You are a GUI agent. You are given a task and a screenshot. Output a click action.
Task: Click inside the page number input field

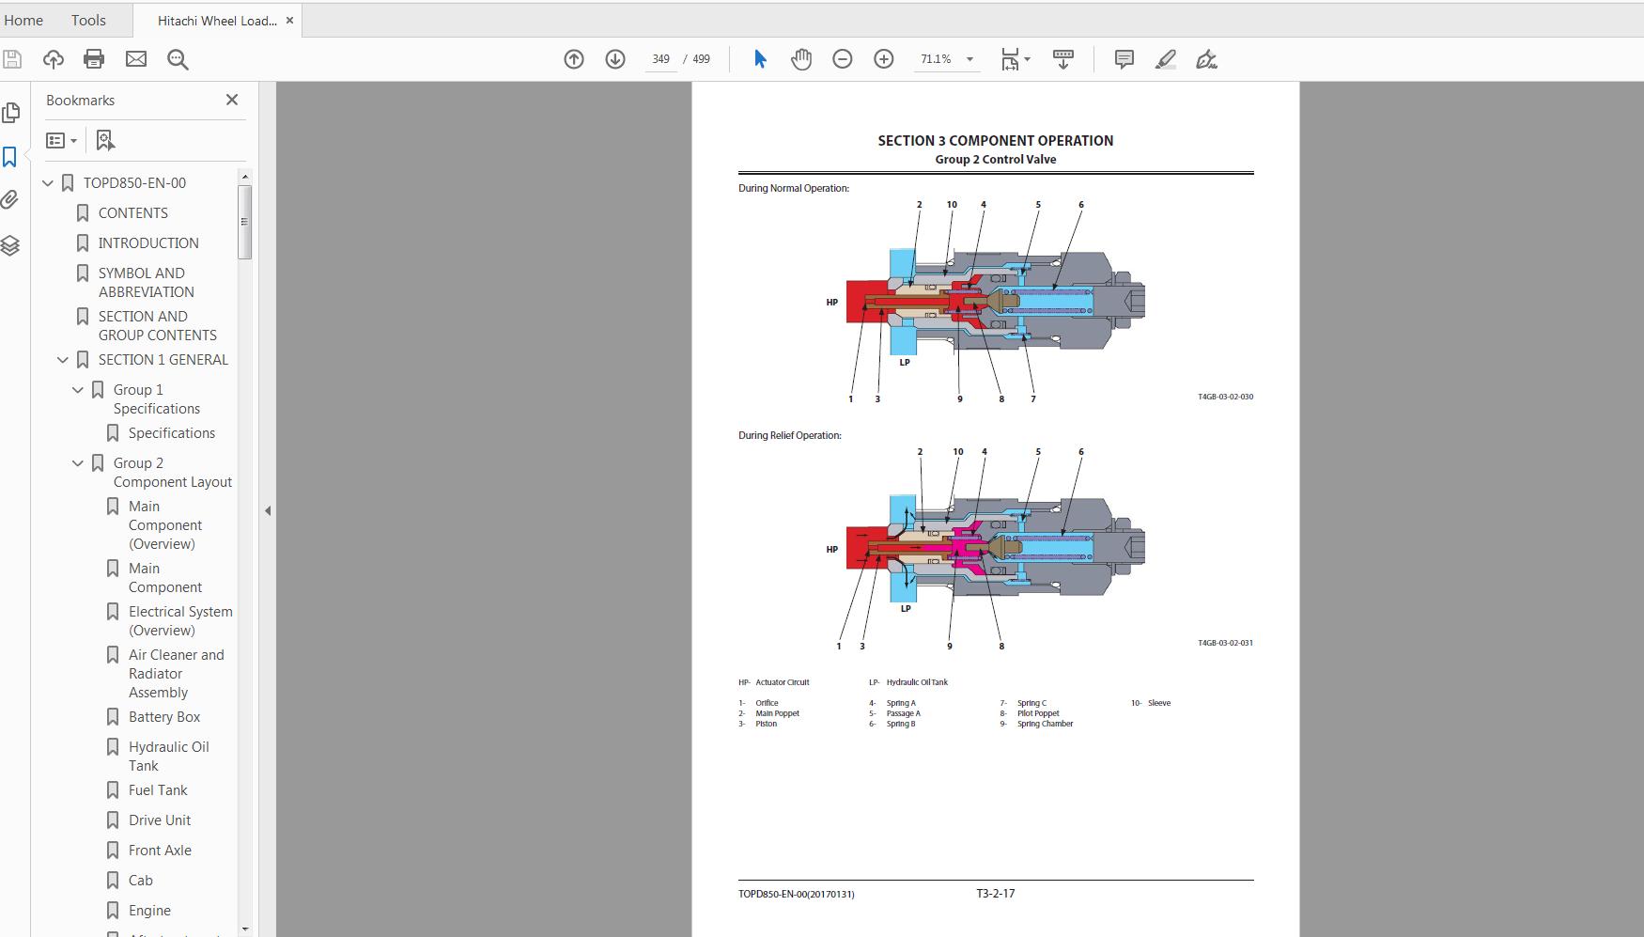[660, 58]
